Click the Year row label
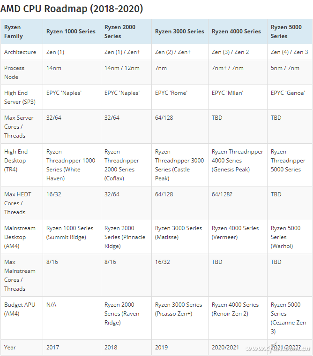 tap(10, 348)
